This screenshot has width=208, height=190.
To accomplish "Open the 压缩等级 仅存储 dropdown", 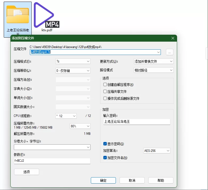I will pos(73,71).
